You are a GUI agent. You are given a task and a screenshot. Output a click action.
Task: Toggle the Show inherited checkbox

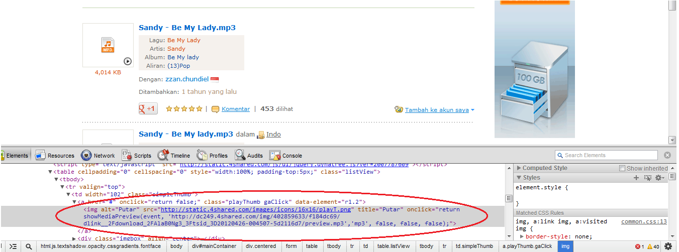point(622,168)
